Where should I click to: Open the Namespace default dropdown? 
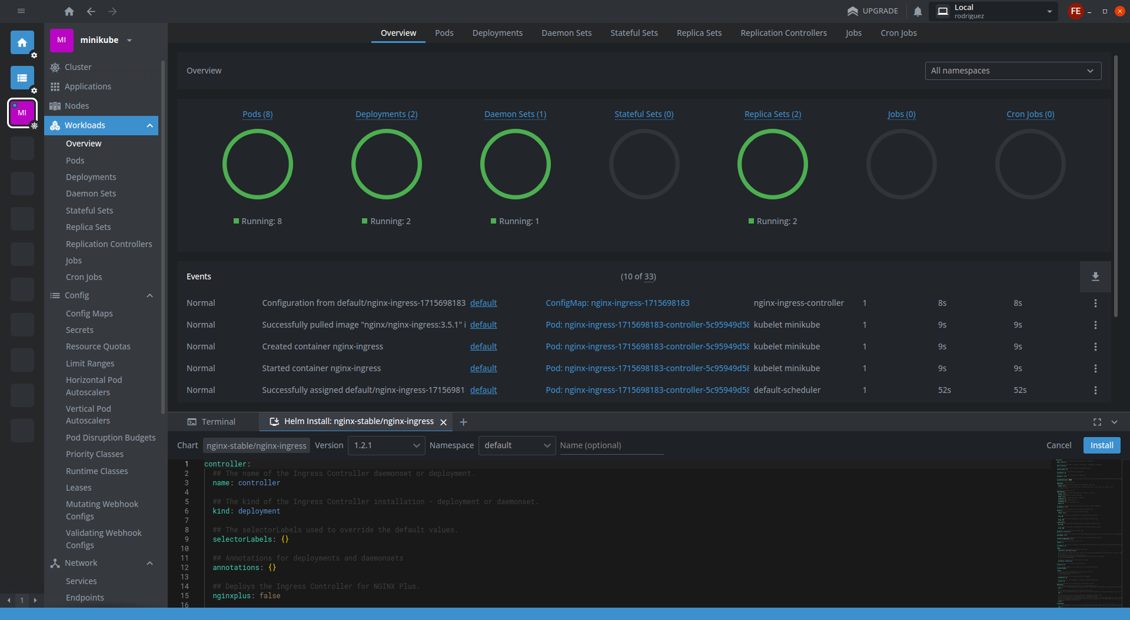pos(517,445)
